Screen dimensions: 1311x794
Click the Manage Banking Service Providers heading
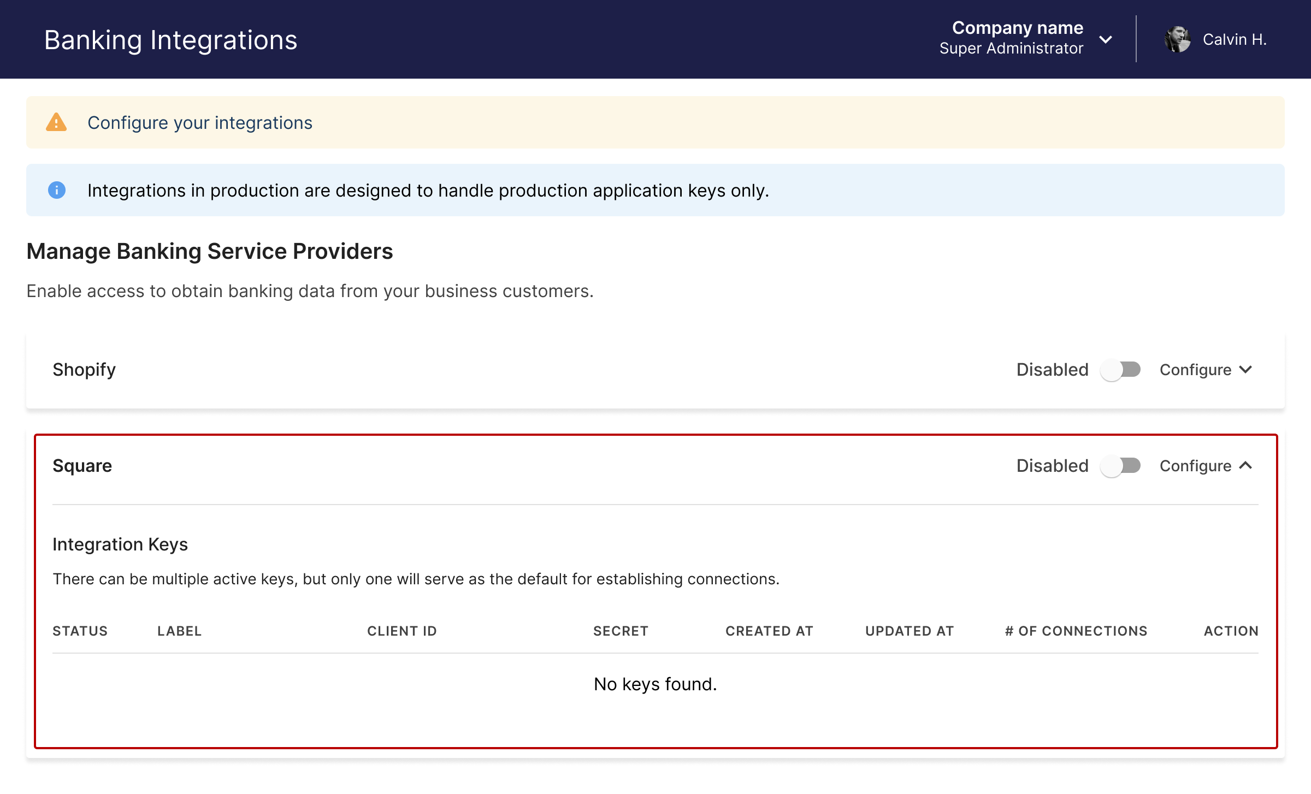pyautogui.click(x=210, y=251)
